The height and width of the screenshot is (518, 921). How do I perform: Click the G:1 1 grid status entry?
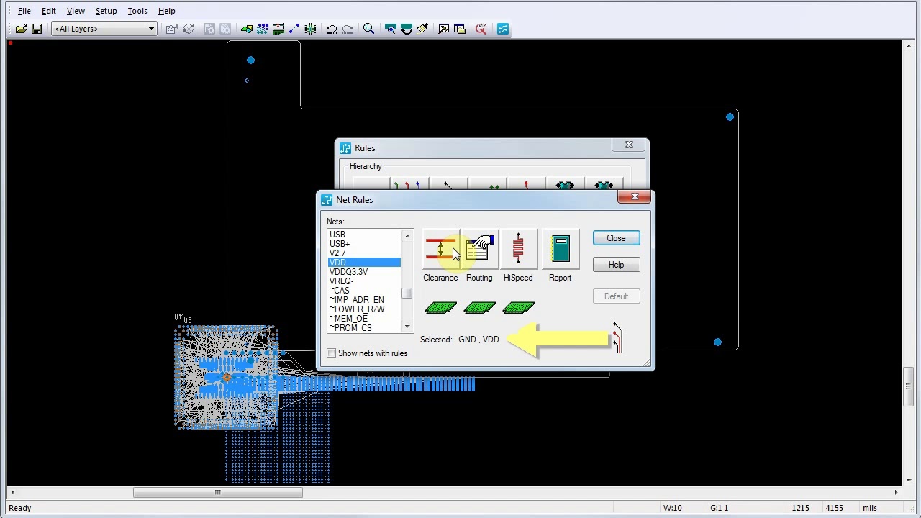click(719, 508)
